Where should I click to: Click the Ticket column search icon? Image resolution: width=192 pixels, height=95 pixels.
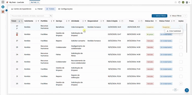[22, 21]
